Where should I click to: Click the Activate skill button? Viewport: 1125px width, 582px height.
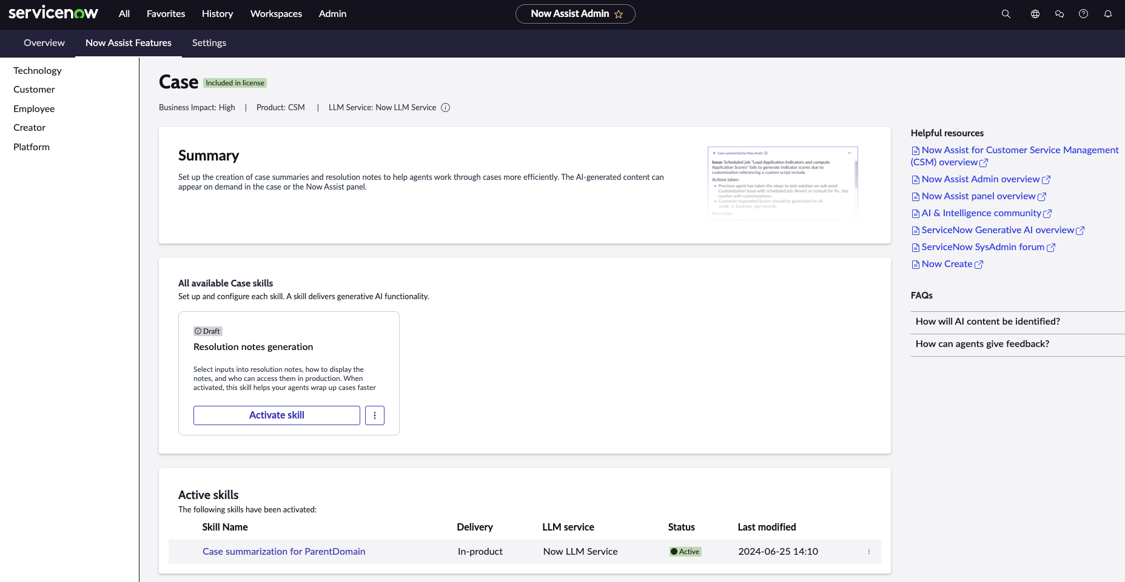(277, 415)
